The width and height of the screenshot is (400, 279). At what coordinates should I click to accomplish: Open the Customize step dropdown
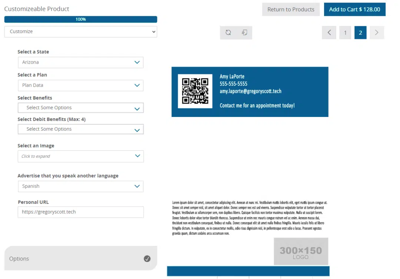click(x=80, y=31)
